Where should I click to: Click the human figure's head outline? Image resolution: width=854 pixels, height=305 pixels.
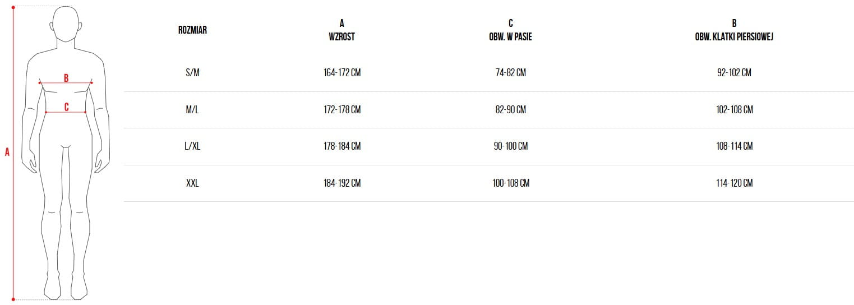tap(66, 24)
